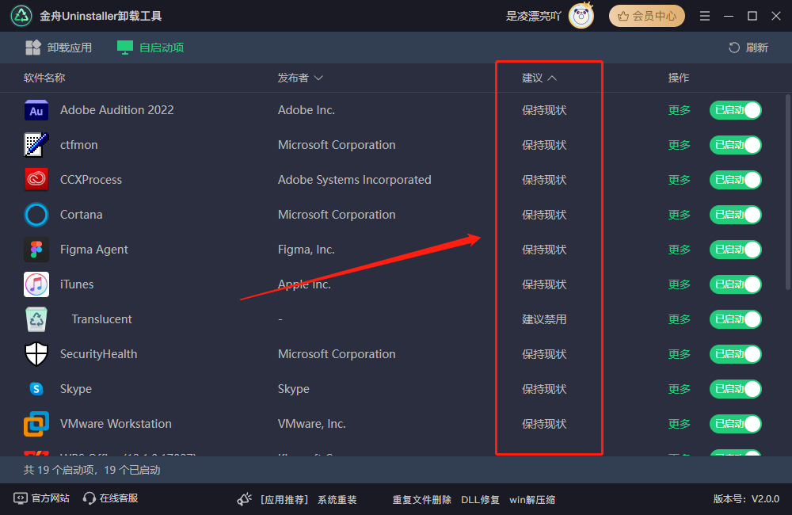This screenshot has height=515, width=792.
Task: Disable iTunes startup toggle
Action: pos(736,284)
